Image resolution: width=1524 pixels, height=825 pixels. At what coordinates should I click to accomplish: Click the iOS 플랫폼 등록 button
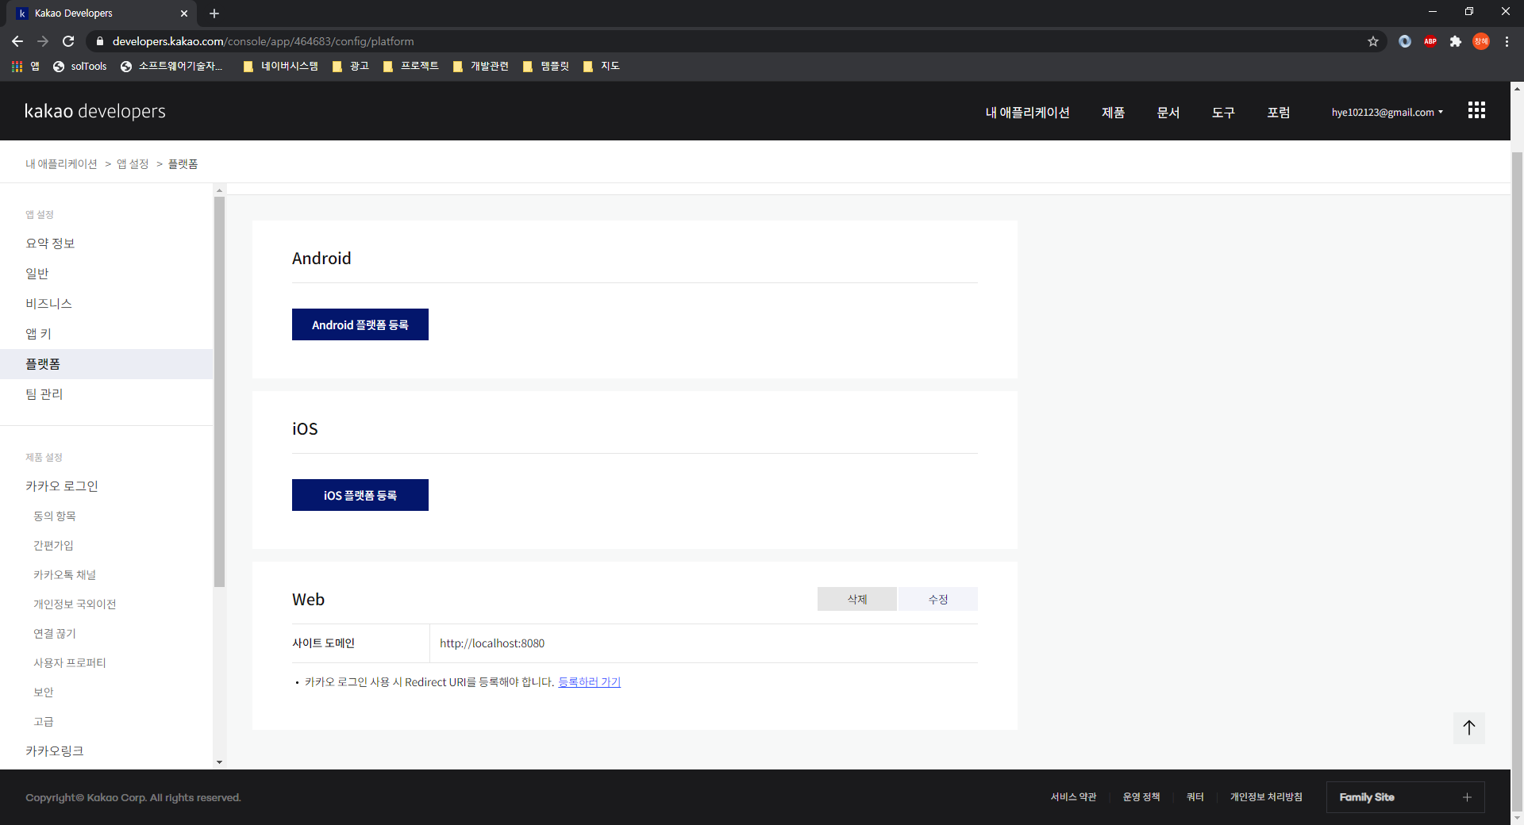[360, 495]
